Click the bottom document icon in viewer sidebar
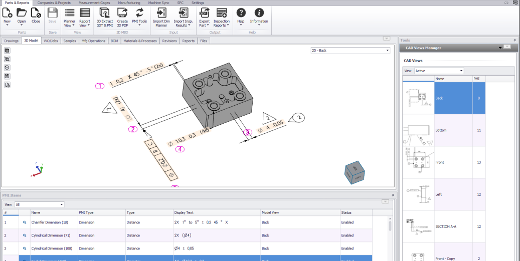520x261 pixels. click(8, 85)
